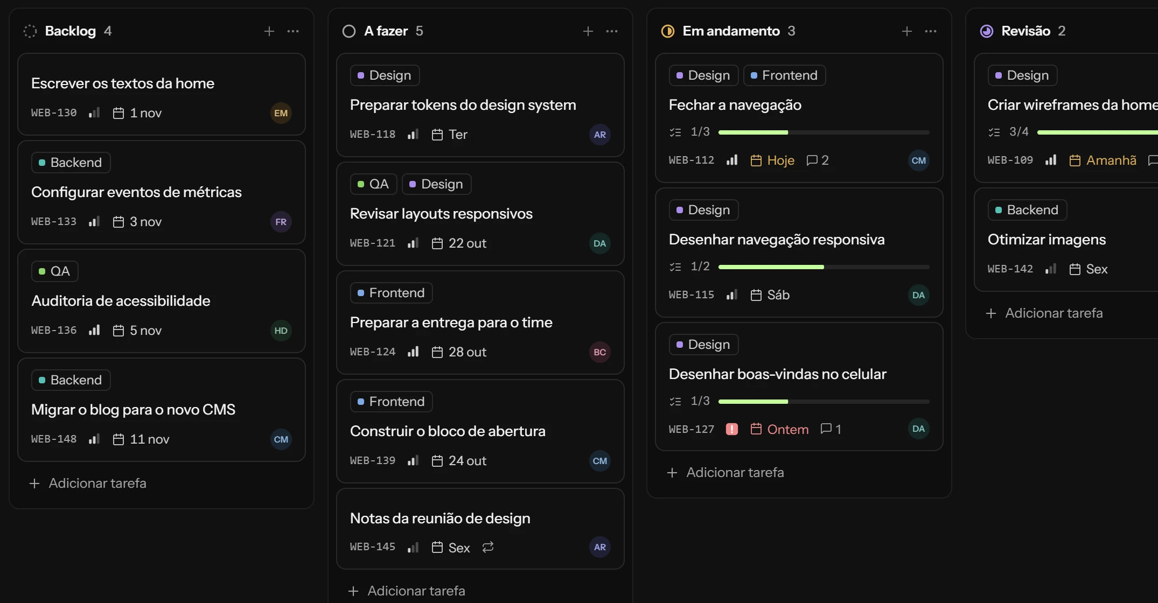The image size is (1158, 603).
Task: Click the Backlog dashed status icon
Action: click(30, 31)
